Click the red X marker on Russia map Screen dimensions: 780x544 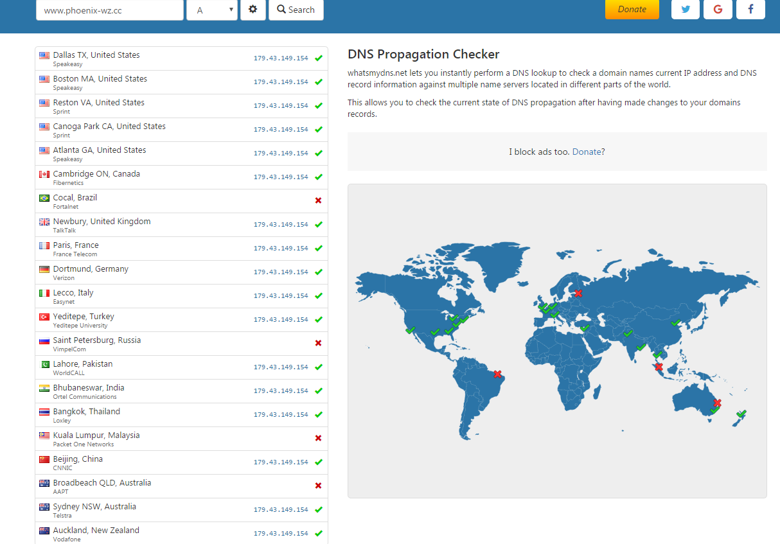[578, 293]
